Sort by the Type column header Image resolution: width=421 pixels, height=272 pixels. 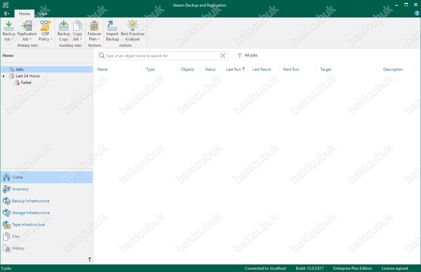click(150, 69)
